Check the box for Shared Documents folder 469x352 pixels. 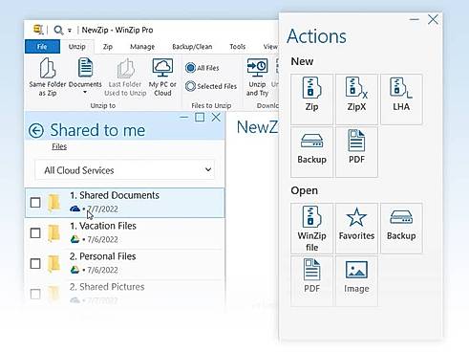(35, 203)
